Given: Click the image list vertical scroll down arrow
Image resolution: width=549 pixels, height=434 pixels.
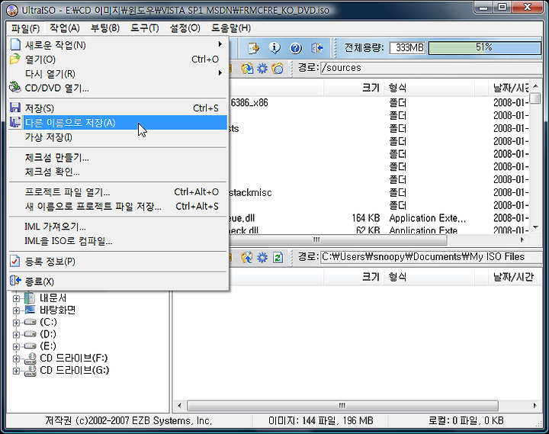Looking at the screenshot, I should point(535,228).
